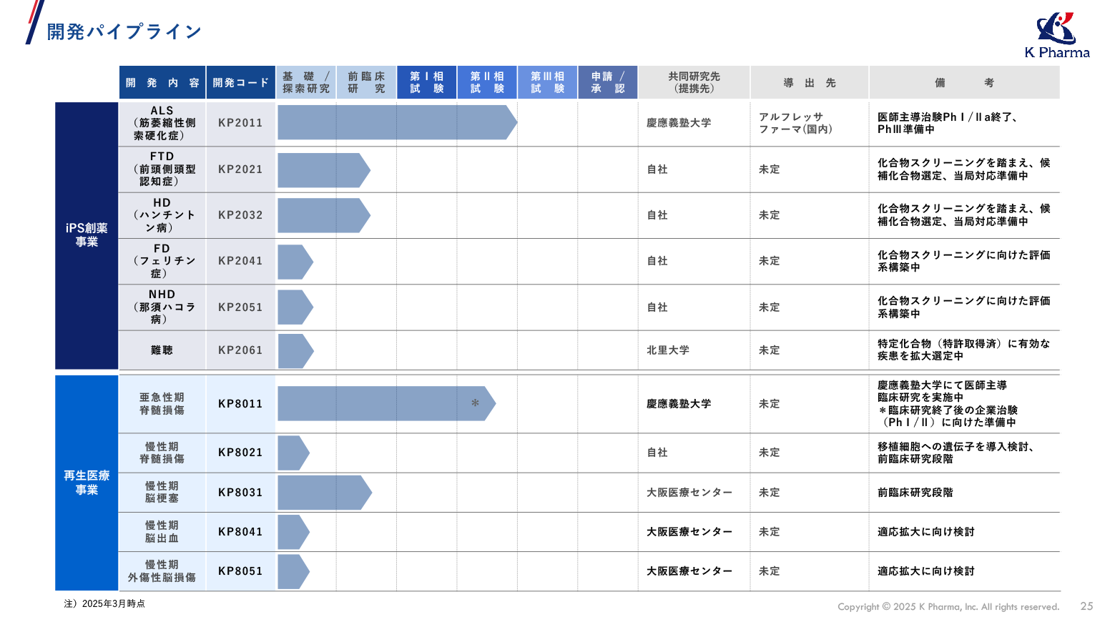Select the 慢性期脳梗塞 cell
Screen dimensions: 1115x627
click(x=162, y=493)
